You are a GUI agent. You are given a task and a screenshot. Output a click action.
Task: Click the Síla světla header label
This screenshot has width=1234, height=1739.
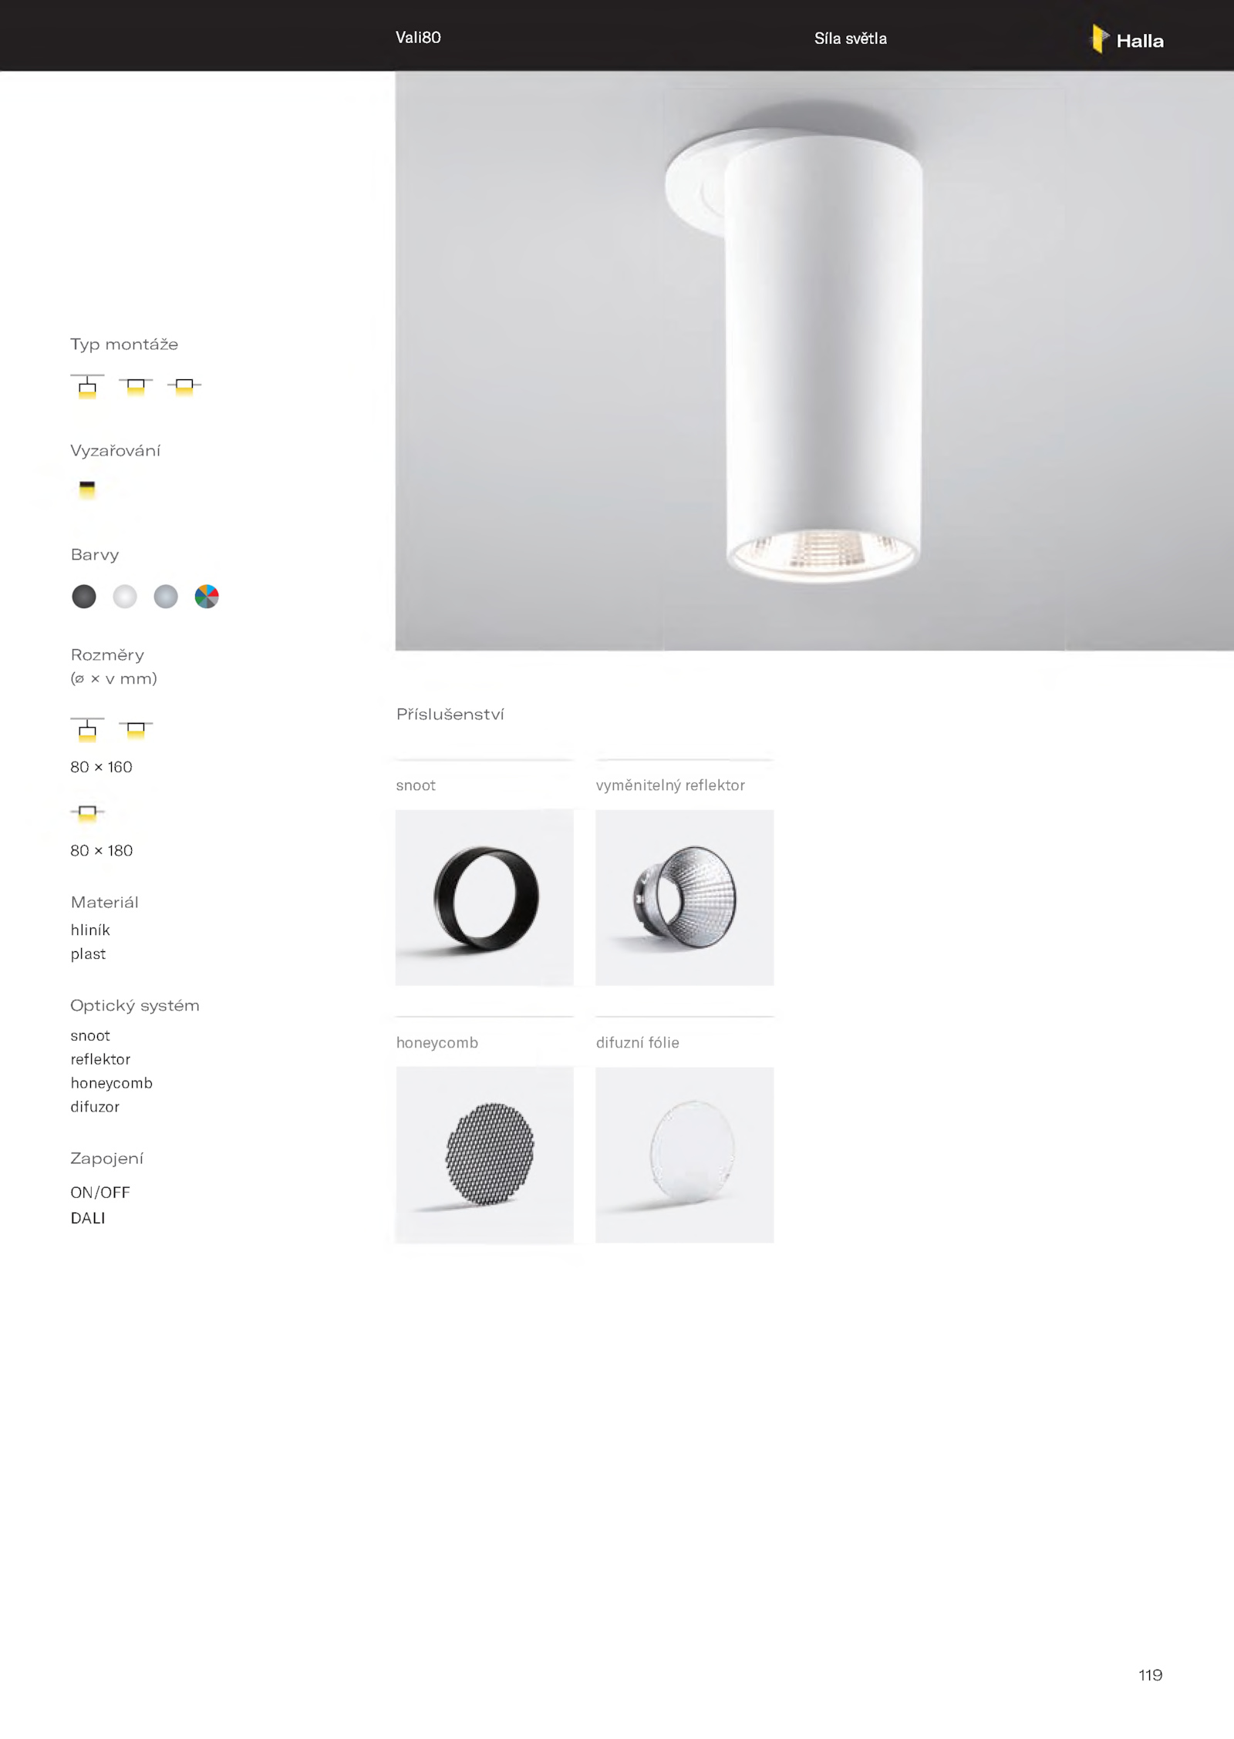click(851, 39)
